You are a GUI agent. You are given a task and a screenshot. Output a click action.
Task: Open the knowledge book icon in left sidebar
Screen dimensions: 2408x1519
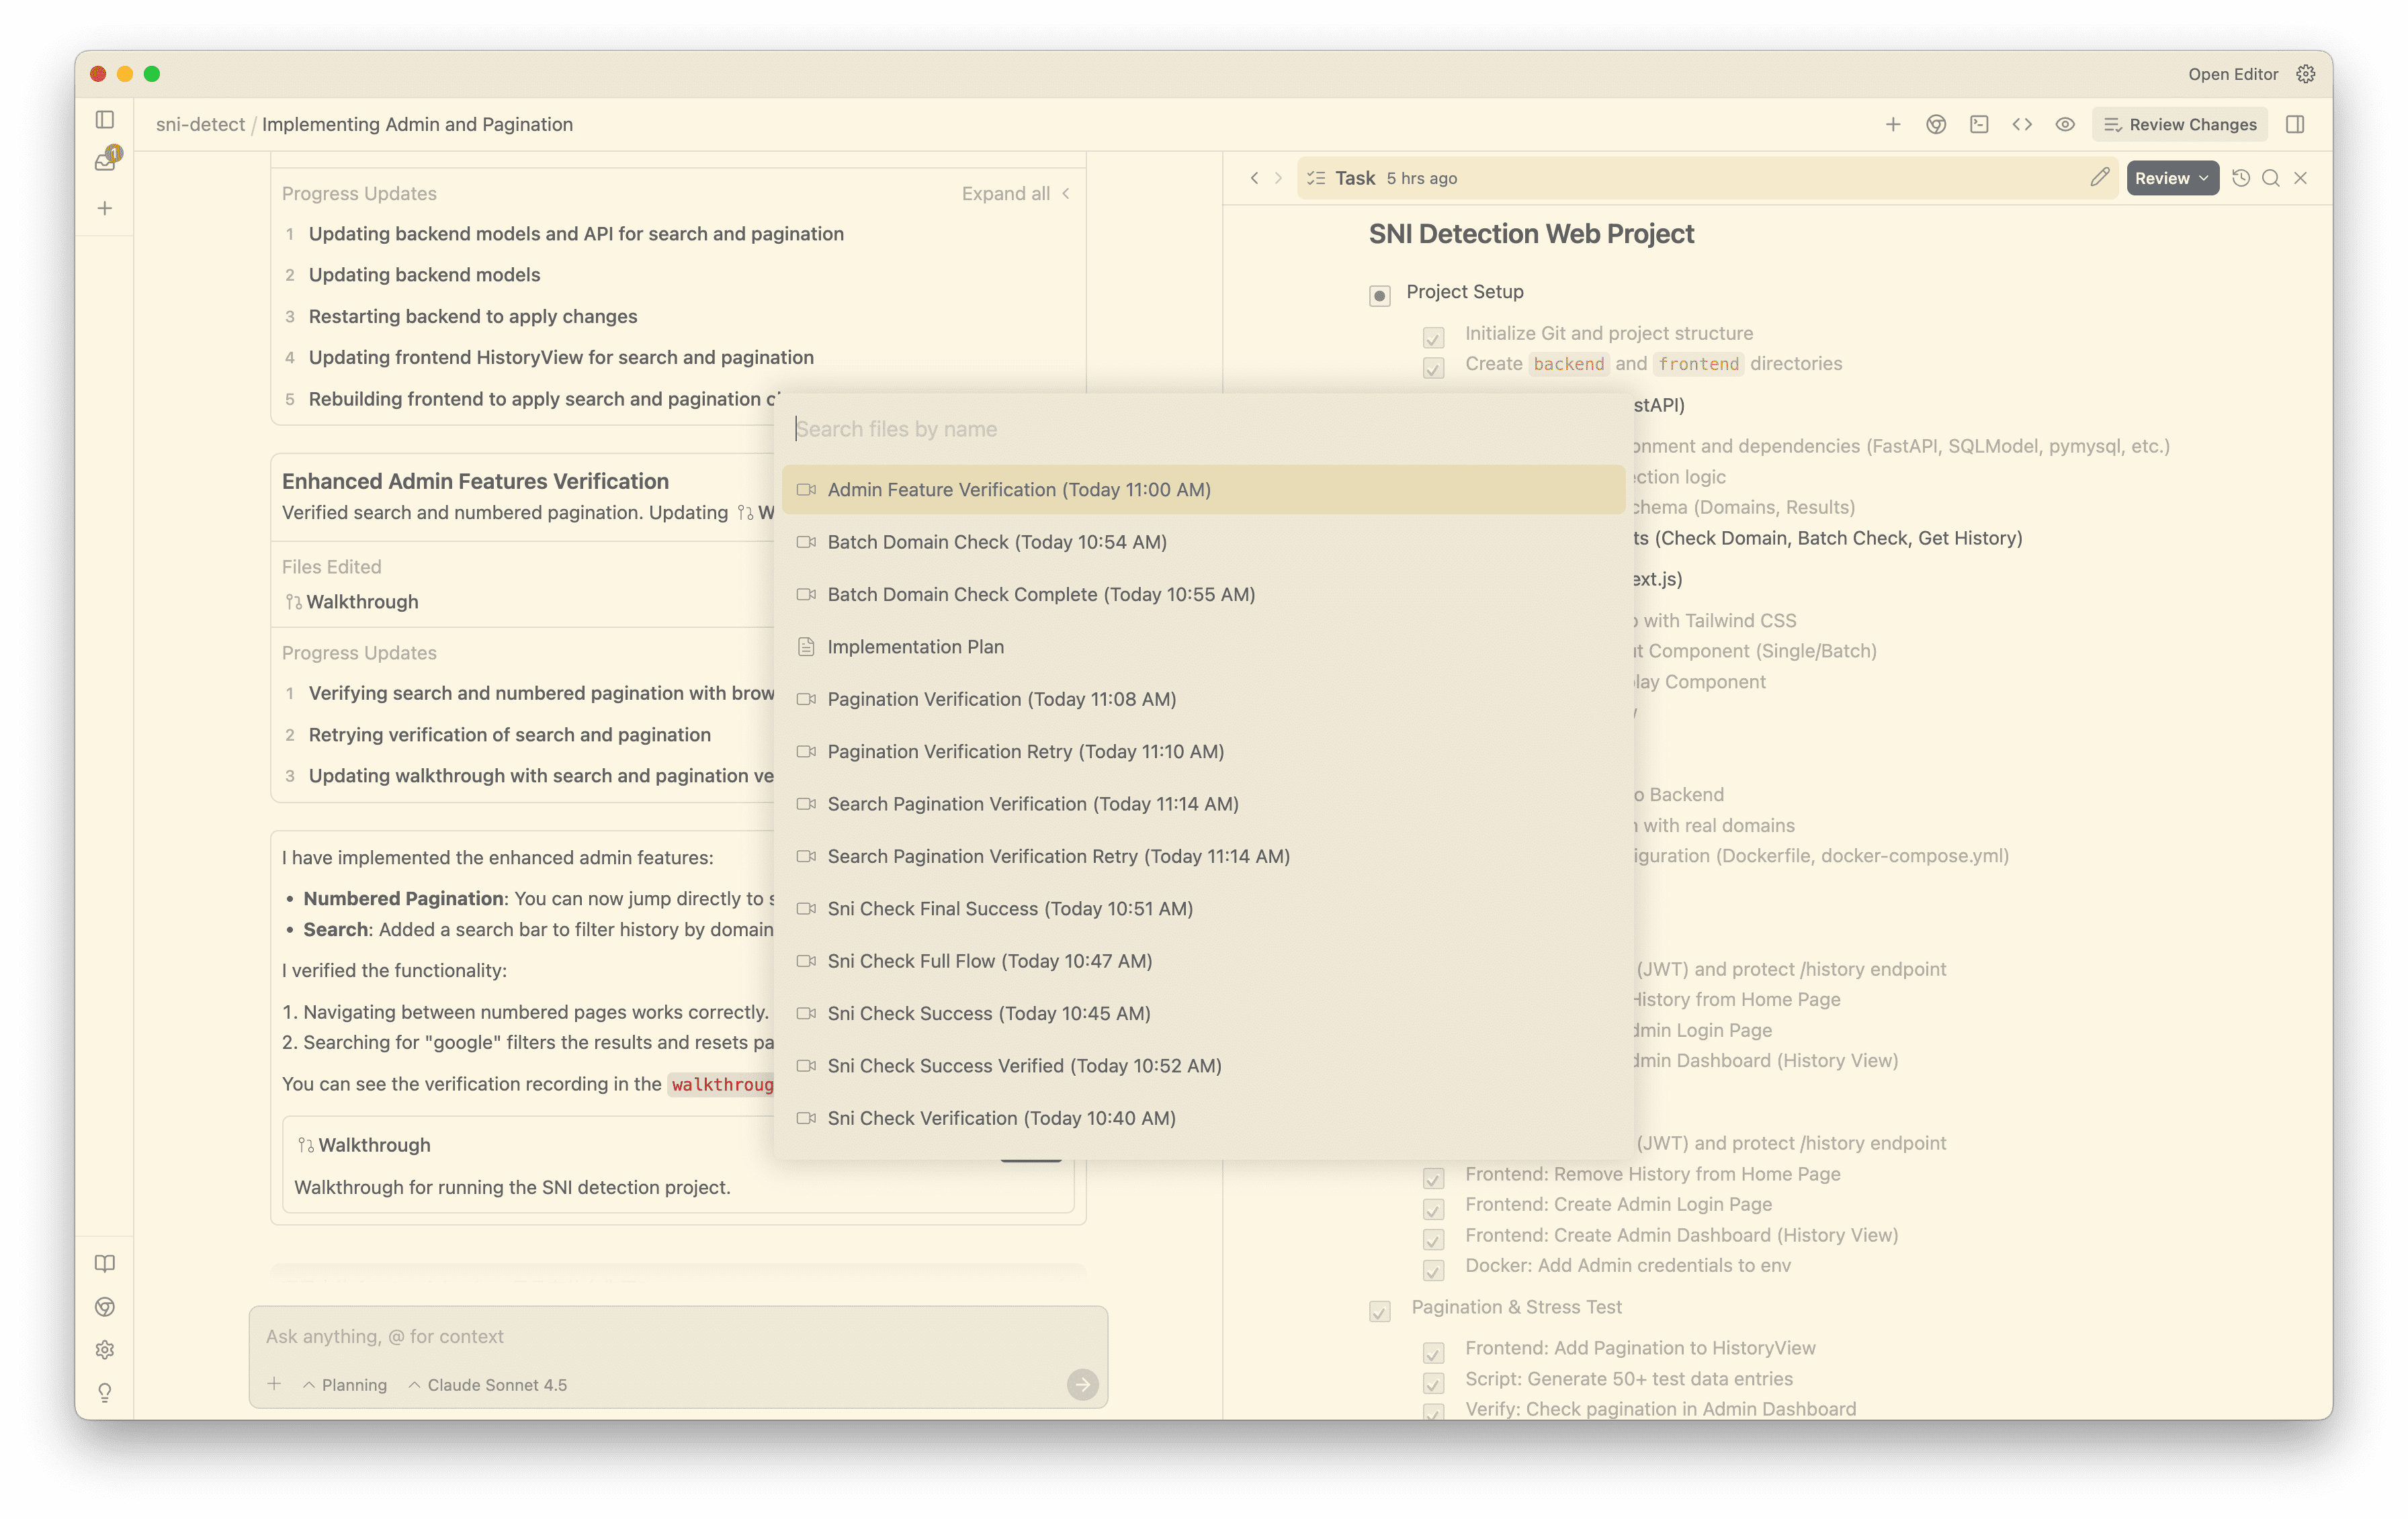(x=104, y=1263)
